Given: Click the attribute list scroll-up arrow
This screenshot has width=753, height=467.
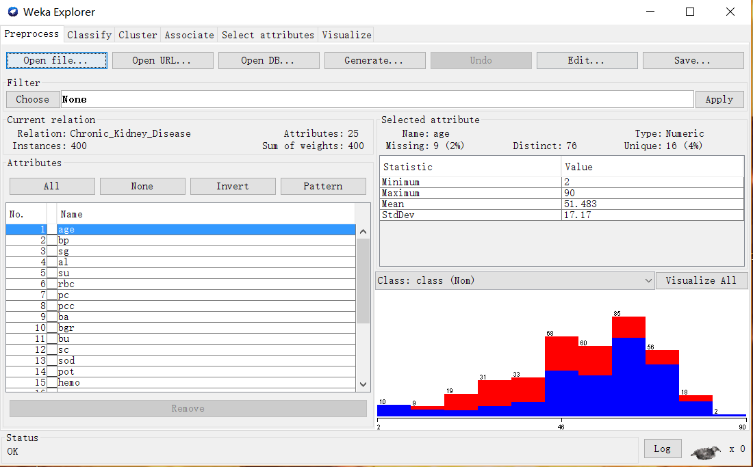Looking at the screenshot, I should point(363,232).
